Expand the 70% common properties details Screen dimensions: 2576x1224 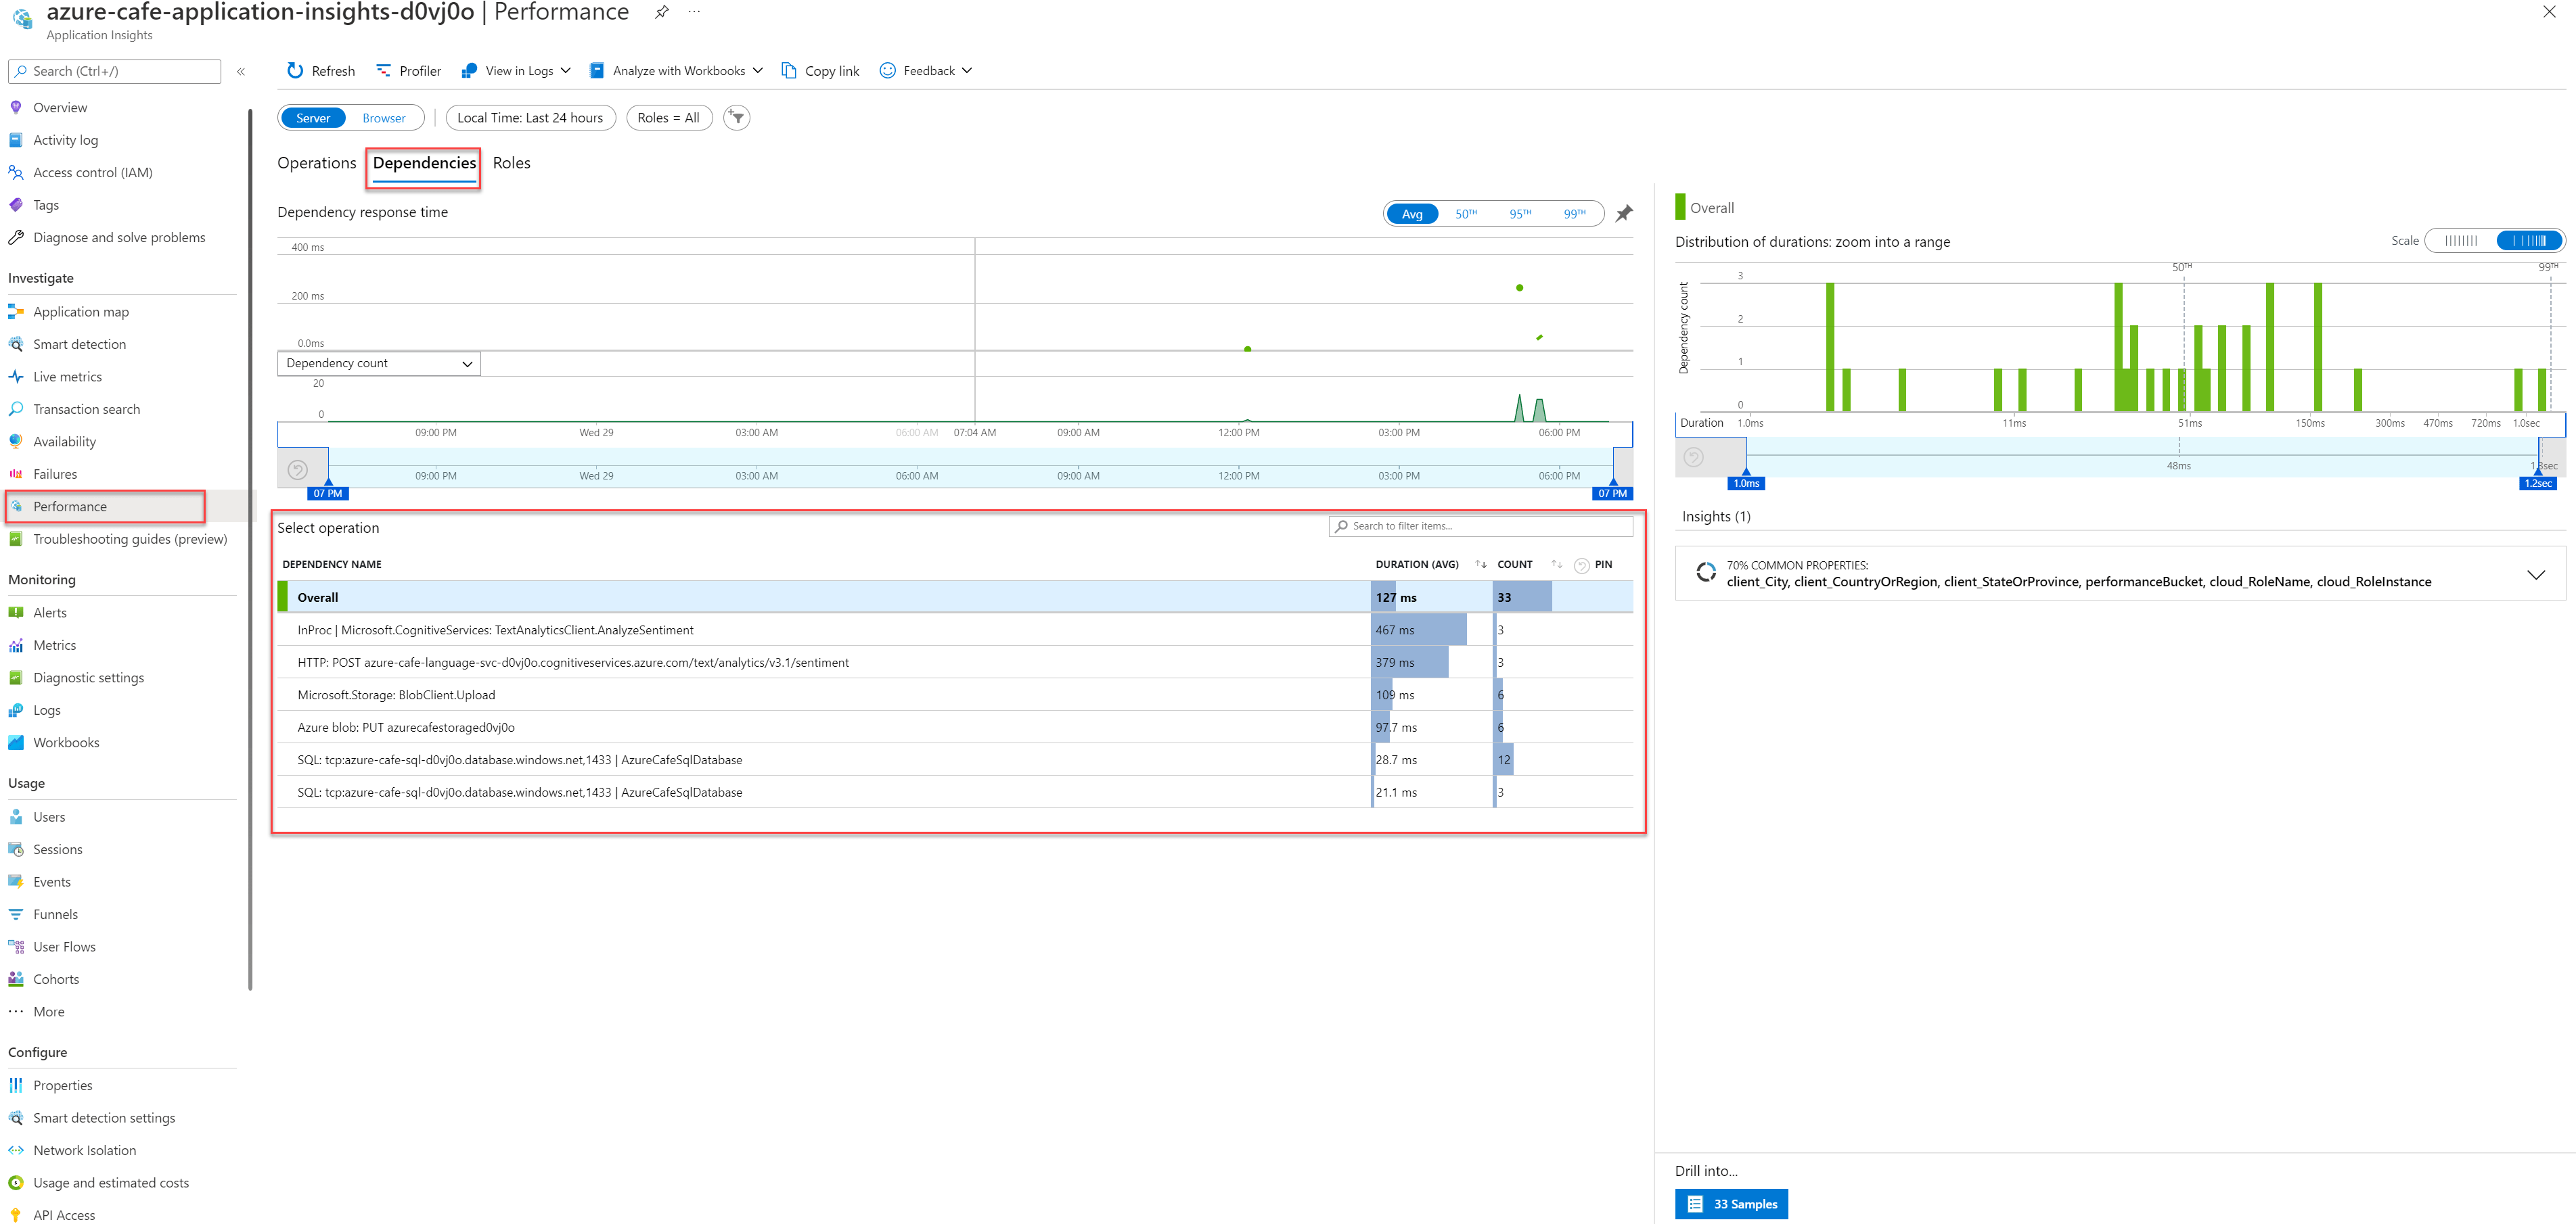pyautogui.click(x=2537, y=575)
